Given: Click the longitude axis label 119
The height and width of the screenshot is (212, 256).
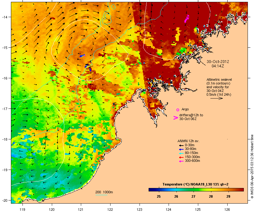Looking at the screenshot, I should click(x=22, y=210).
